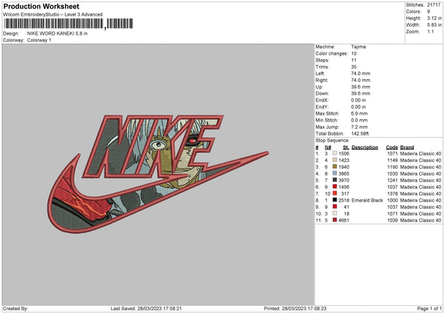Click thread code 1030 in stop row 4

392,174
